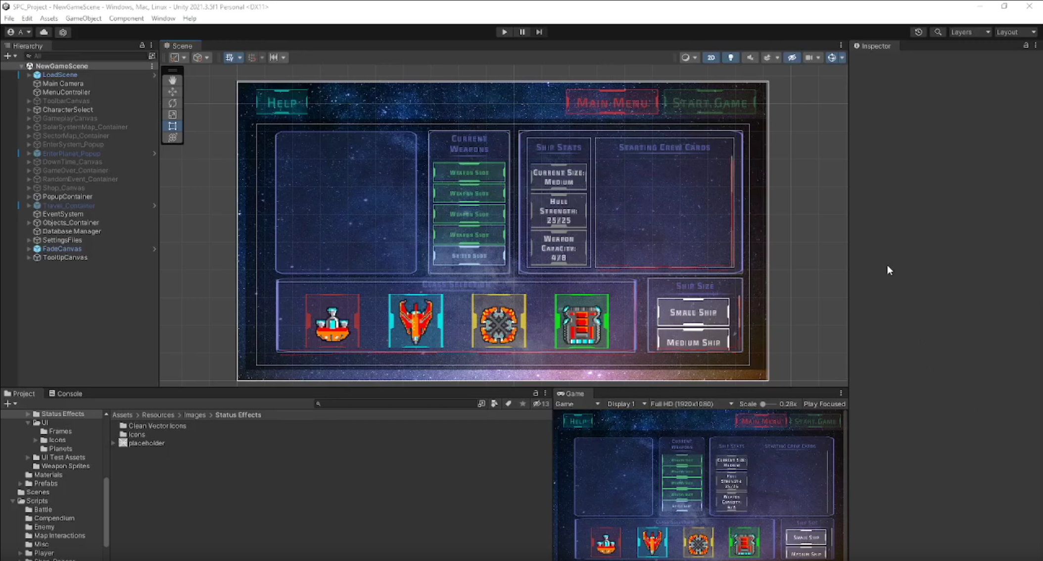Click the Favorites star in Project toolbar
The width and height of the screenshot is (1043, 561).
point(522,404)
